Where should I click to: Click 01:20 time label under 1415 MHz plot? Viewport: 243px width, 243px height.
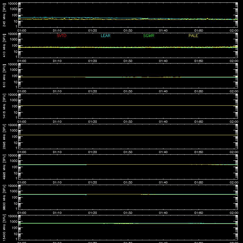pos(93,122)
